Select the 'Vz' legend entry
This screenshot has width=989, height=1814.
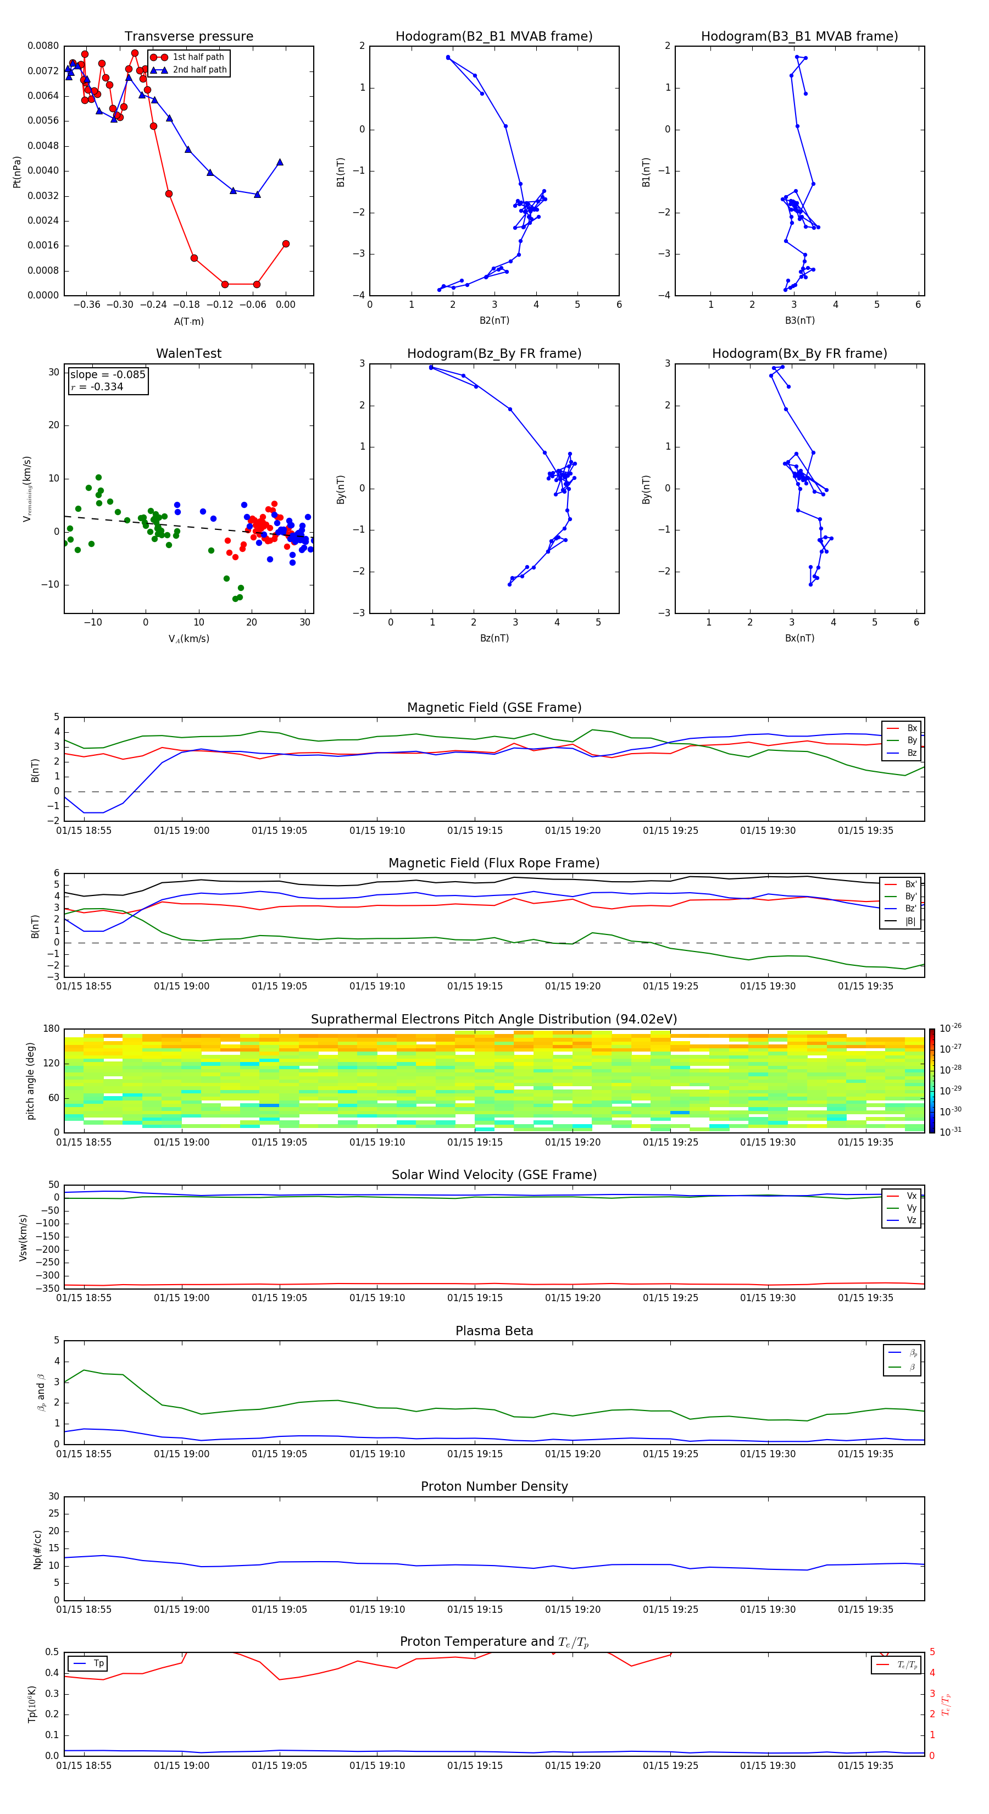902,1220
